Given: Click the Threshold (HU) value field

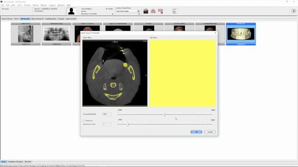Looking at the screenshot, I should pyautogui.click(x=107, y=114).
